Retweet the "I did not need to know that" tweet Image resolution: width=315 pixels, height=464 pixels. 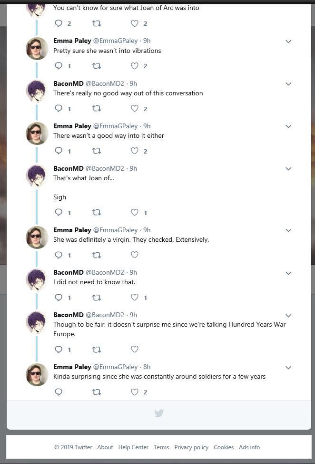click(x=97, y=297)
